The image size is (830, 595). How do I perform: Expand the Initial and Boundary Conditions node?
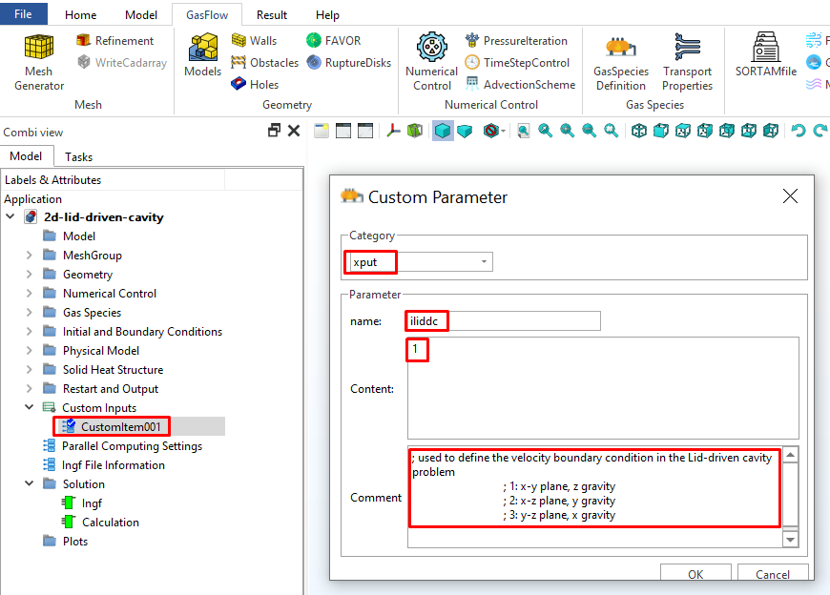tap(29, 332)
